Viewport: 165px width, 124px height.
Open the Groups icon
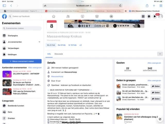coord(111,16)
